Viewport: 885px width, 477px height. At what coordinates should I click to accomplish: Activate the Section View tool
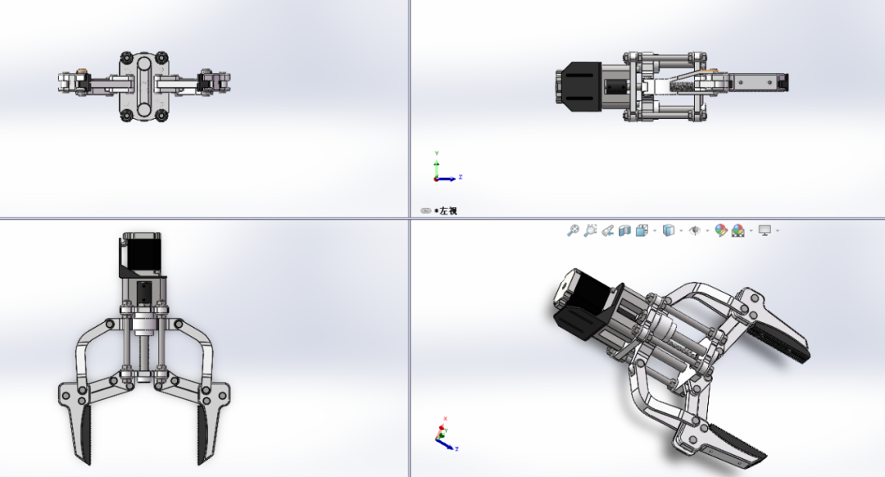pyautogui.click(x=624, y=230)
